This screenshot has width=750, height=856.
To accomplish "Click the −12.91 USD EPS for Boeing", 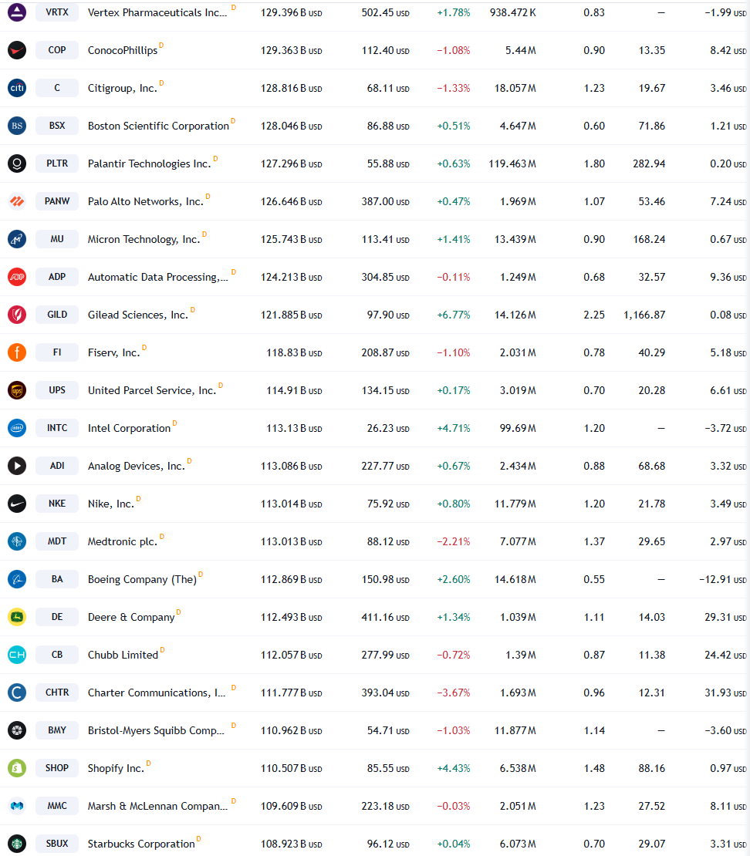I will (x=722, y=580).
